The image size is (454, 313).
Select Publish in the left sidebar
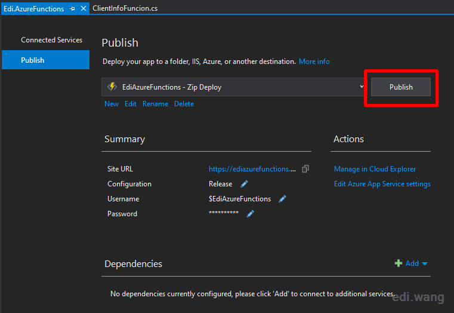[45, 60]
